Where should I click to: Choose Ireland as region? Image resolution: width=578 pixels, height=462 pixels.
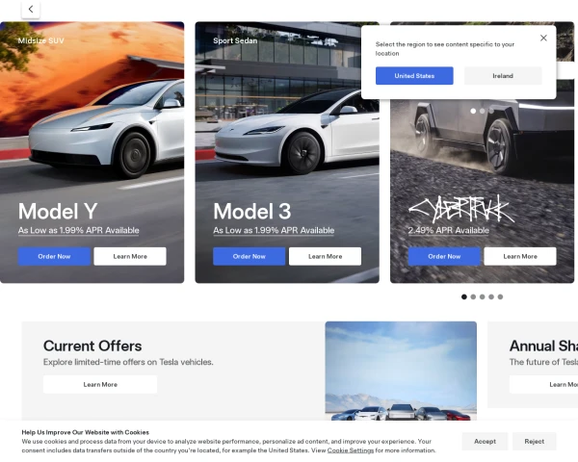(x=503, y=76)
